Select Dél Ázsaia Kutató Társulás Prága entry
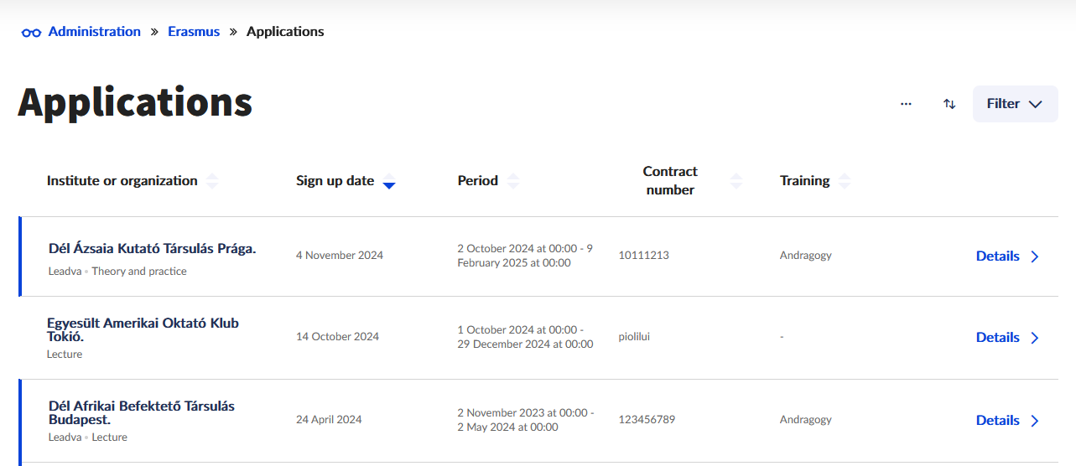The image size is (1076, 466). [152, 249]
